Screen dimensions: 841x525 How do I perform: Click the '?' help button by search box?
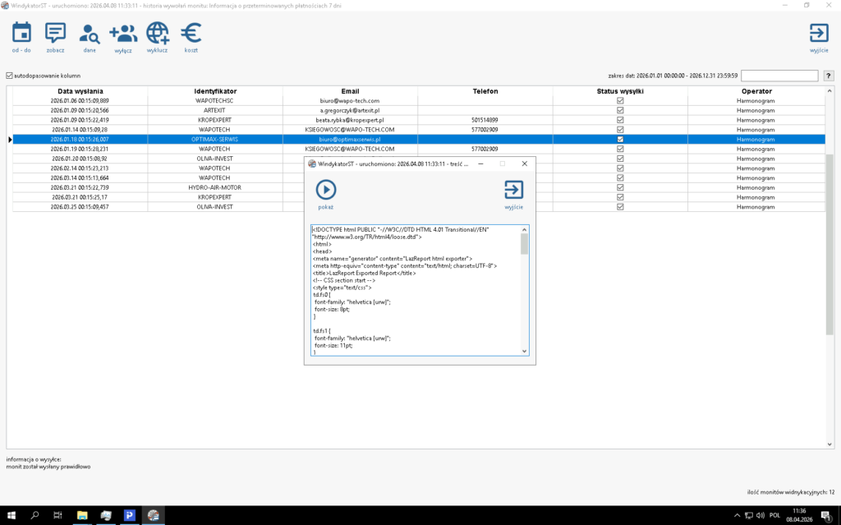(x=829, y=76)
